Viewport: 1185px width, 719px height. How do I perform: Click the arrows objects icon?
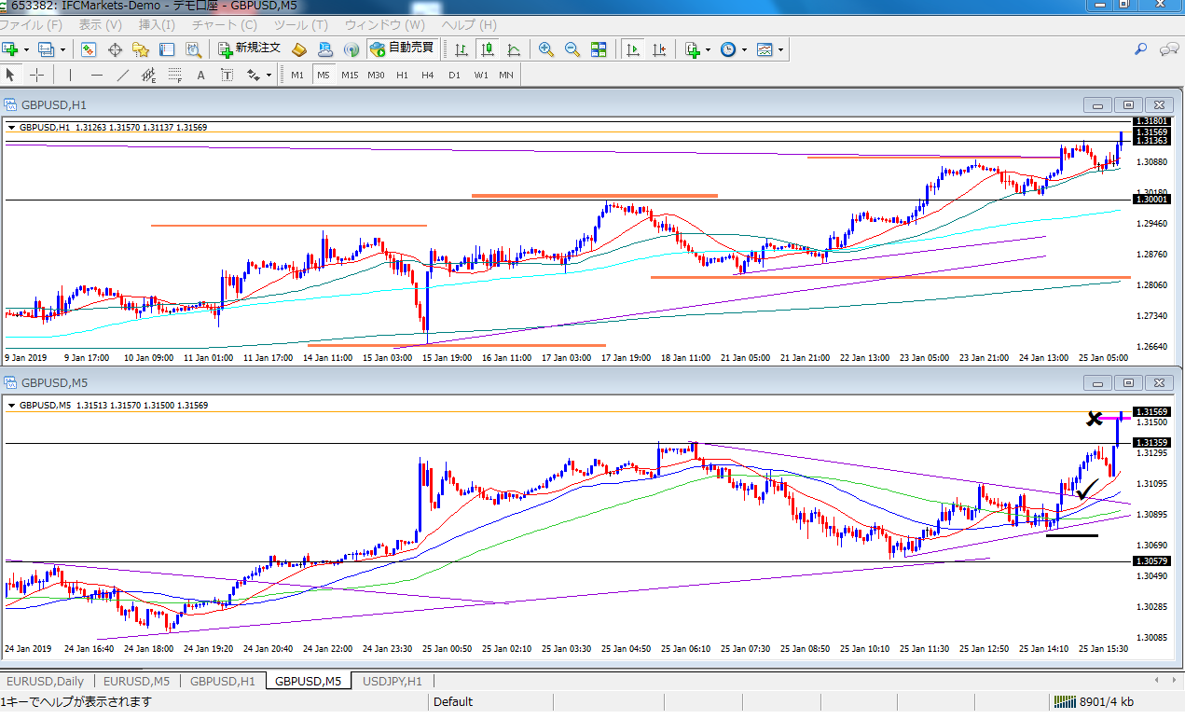click(x=253, y=75)
